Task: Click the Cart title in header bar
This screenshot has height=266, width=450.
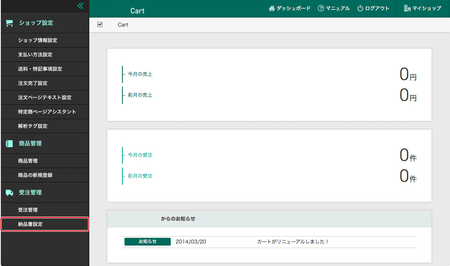Action: coord(137,11)
